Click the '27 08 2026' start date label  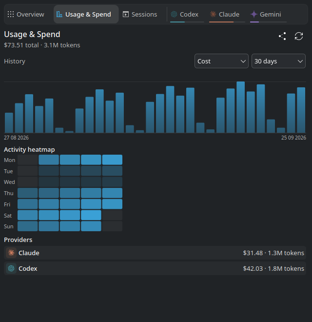(16, 138)
